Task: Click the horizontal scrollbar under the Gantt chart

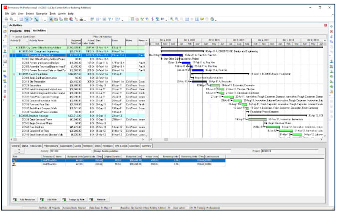Action: pyautogui.click(x=236, y=140)
